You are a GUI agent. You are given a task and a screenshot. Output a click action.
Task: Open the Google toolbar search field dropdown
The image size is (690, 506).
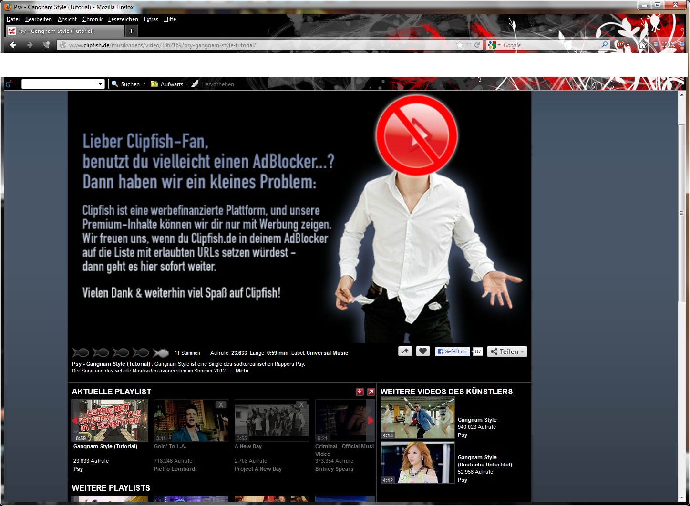[100, 84]
